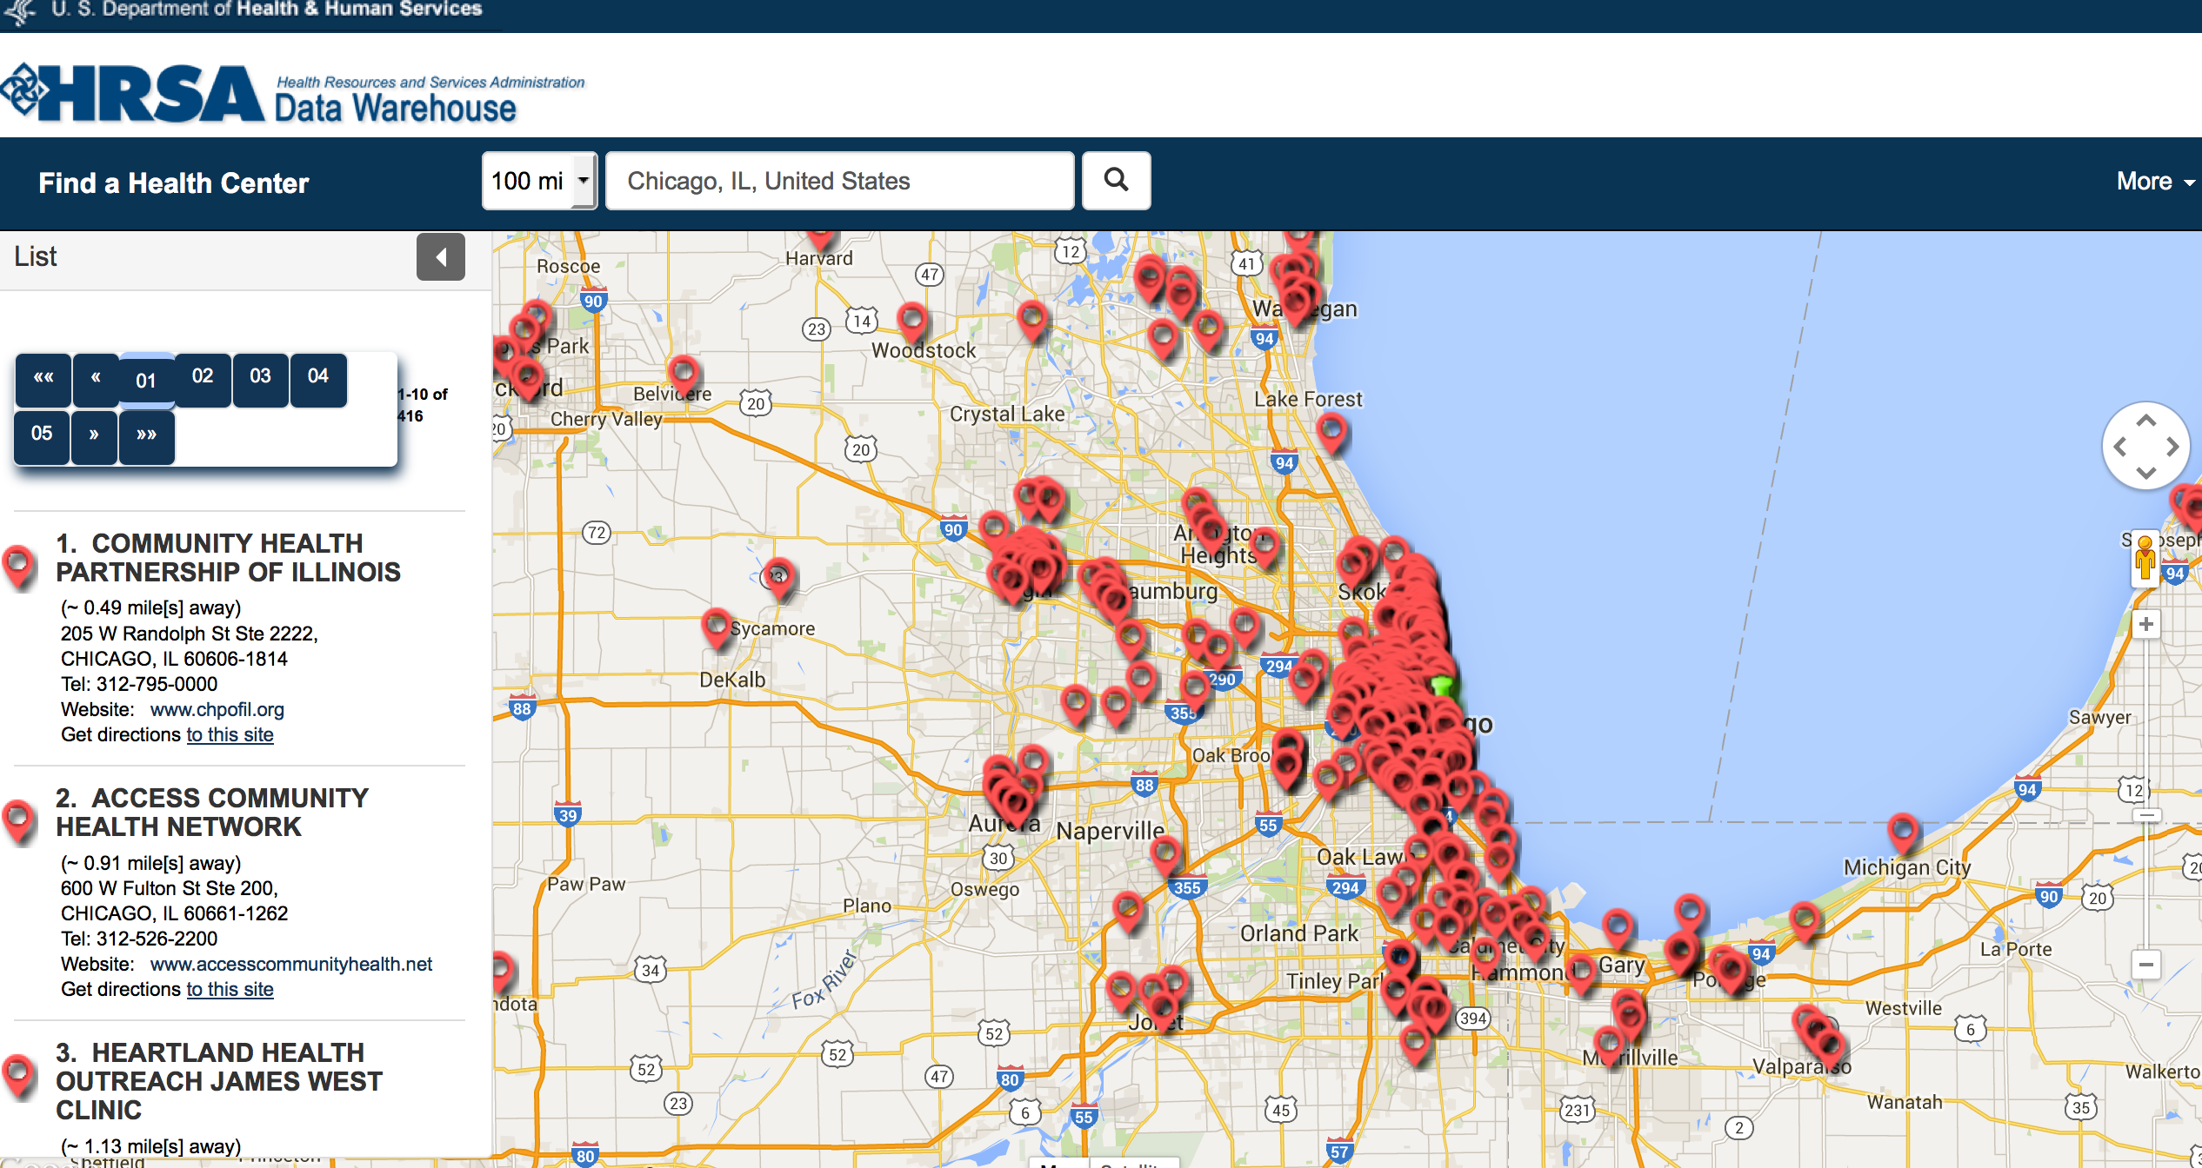Open the More menu
This screenshot has height=1168, width=2202.
click(x=2155, y=182)
